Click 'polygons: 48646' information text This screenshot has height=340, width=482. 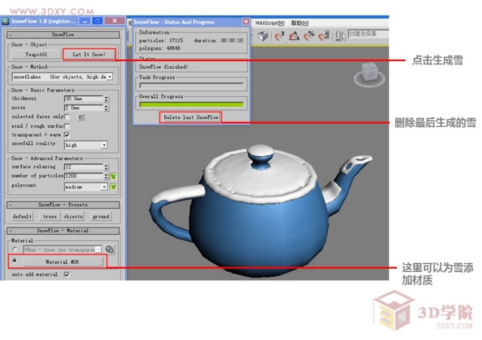point(160,49)
